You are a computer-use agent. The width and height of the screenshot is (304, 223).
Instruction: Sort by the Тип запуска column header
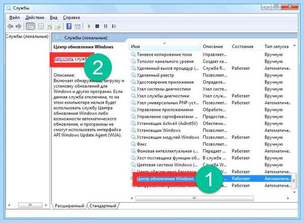pos(277,47)
